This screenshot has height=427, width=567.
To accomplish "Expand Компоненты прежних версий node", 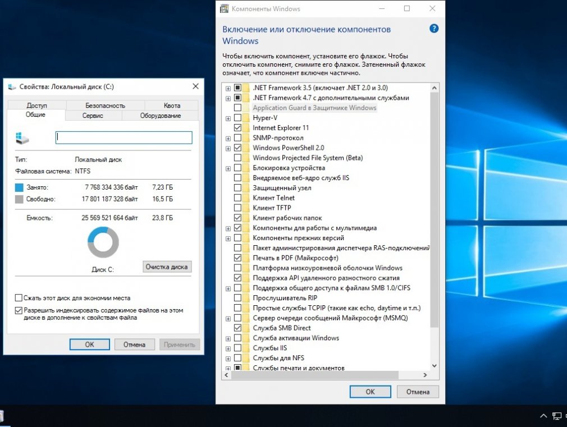I will pos(228,238).
